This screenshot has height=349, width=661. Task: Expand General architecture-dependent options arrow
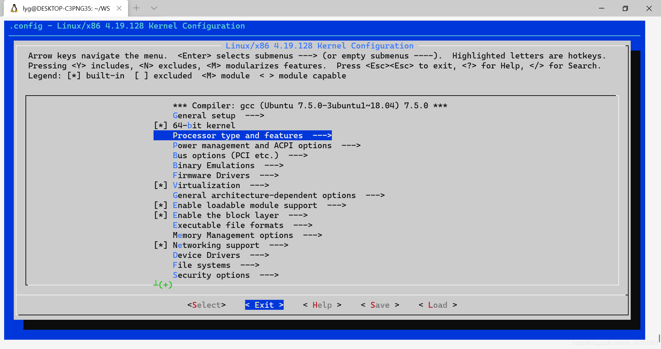pyautogui.click(x=375, y=195)
